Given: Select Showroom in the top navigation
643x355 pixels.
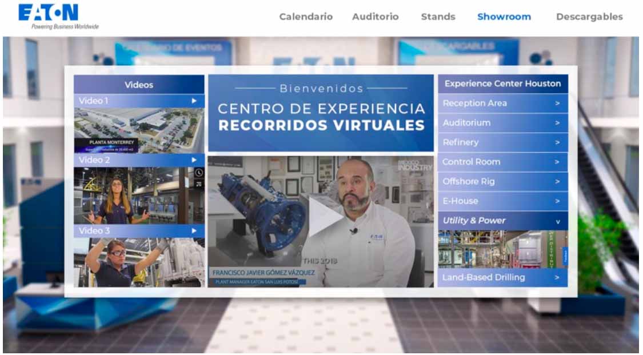Looking at the screenshot, I should coord(504,17).
